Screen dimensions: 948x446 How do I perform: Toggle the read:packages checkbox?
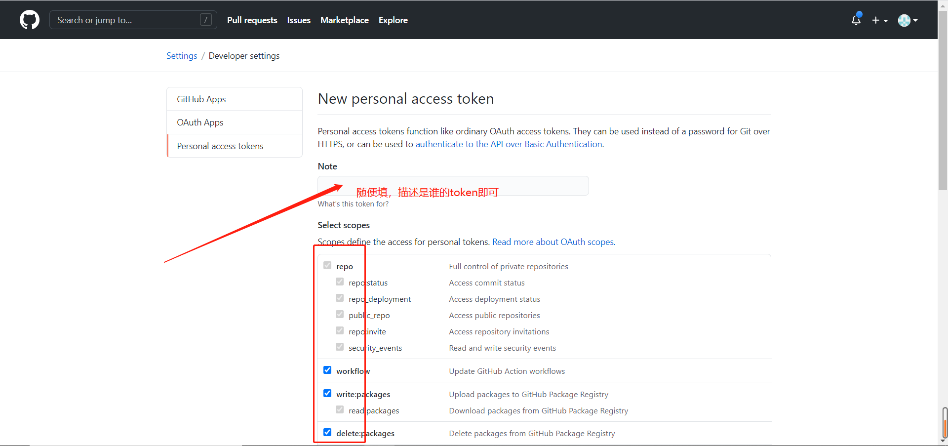point(340,410)
